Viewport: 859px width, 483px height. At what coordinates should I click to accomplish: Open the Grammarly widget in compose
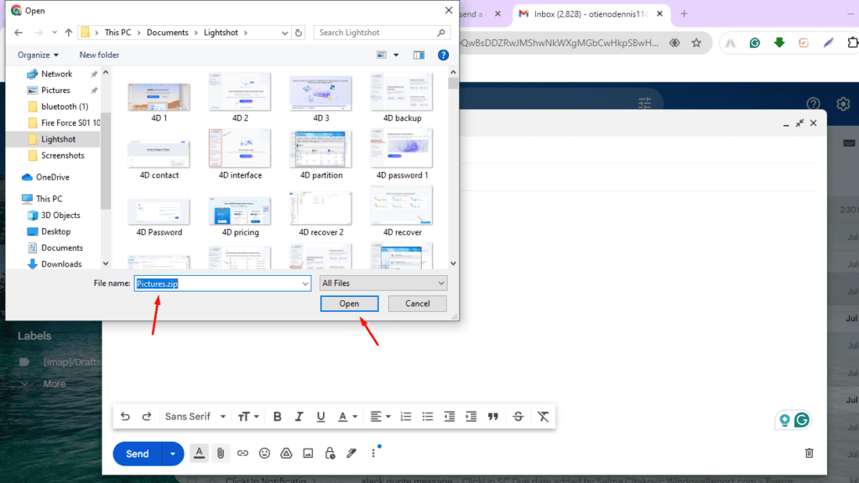click(x=801, y=420)
